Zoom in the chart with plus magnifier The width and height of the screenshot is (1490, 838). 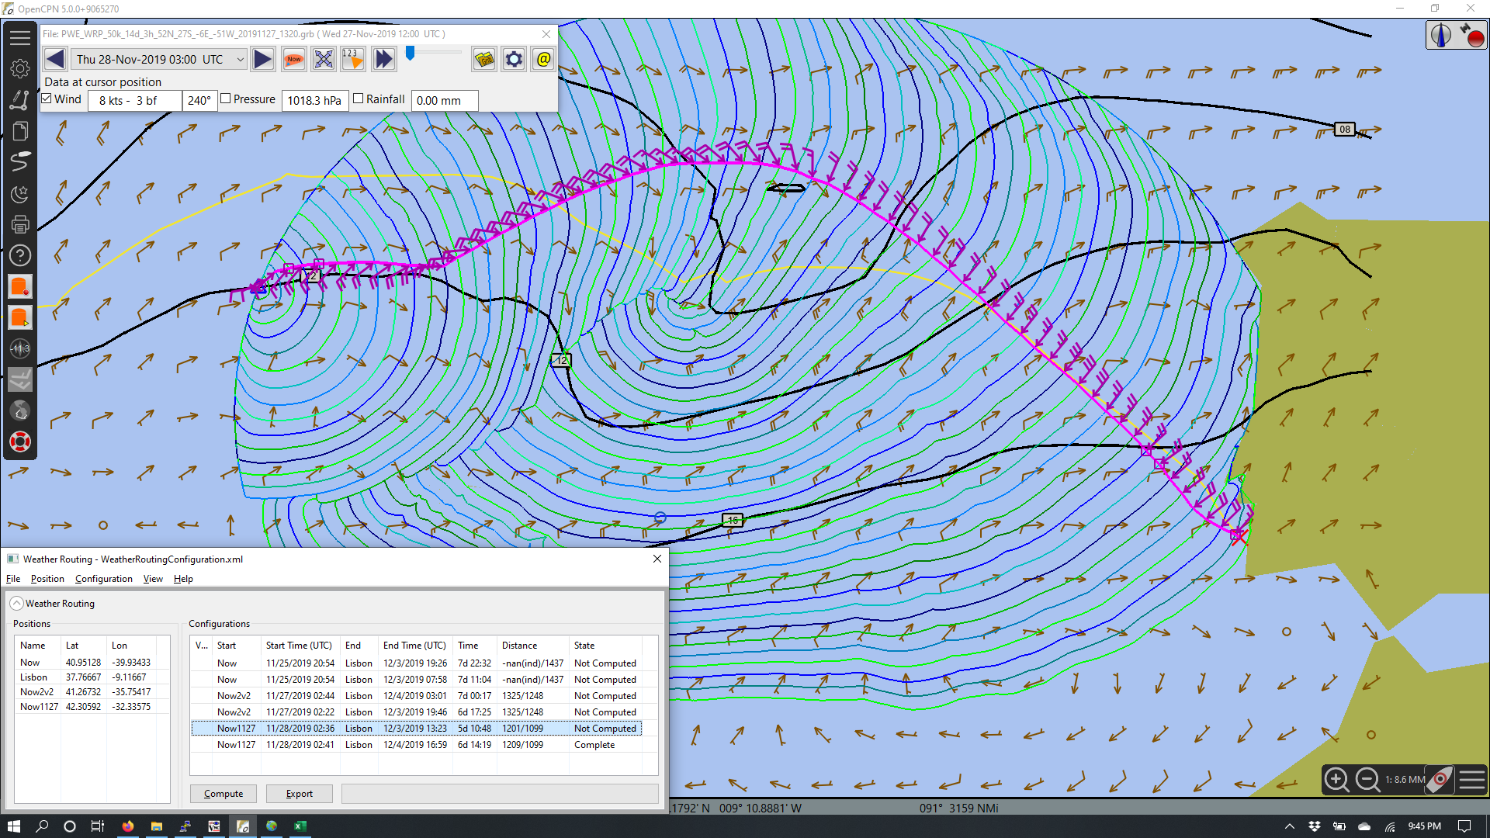pyautogui.click(x=1336, y=779)
